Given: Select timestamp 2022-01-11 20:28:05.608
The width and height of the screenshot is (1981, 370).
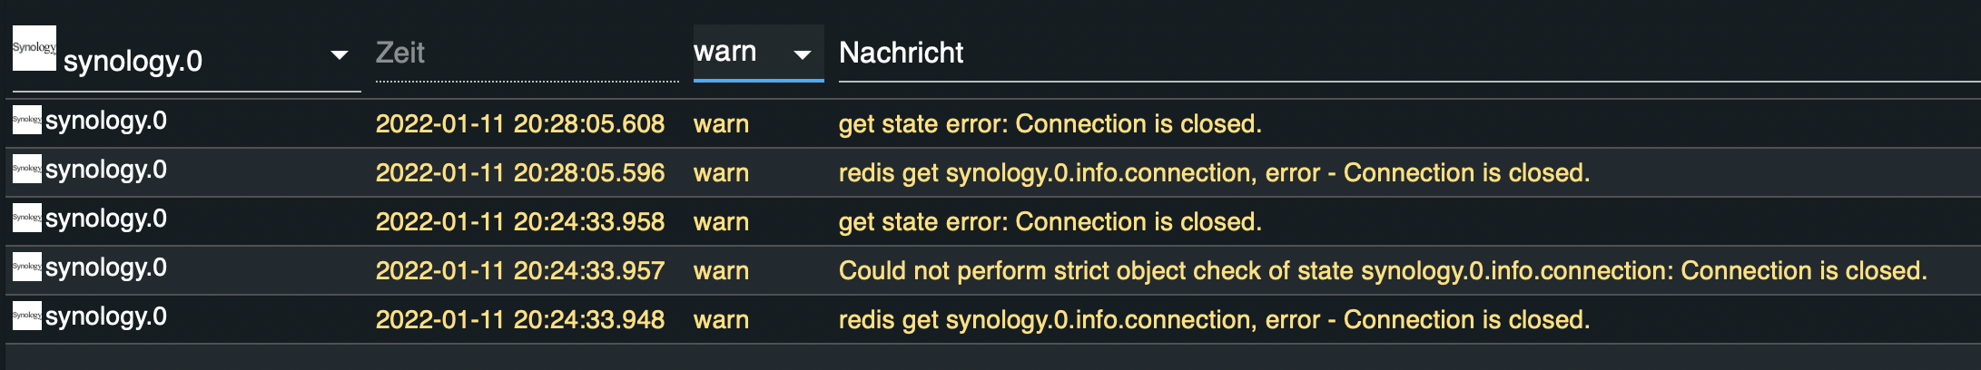Looking at the screenshot, I should [519, 123].
